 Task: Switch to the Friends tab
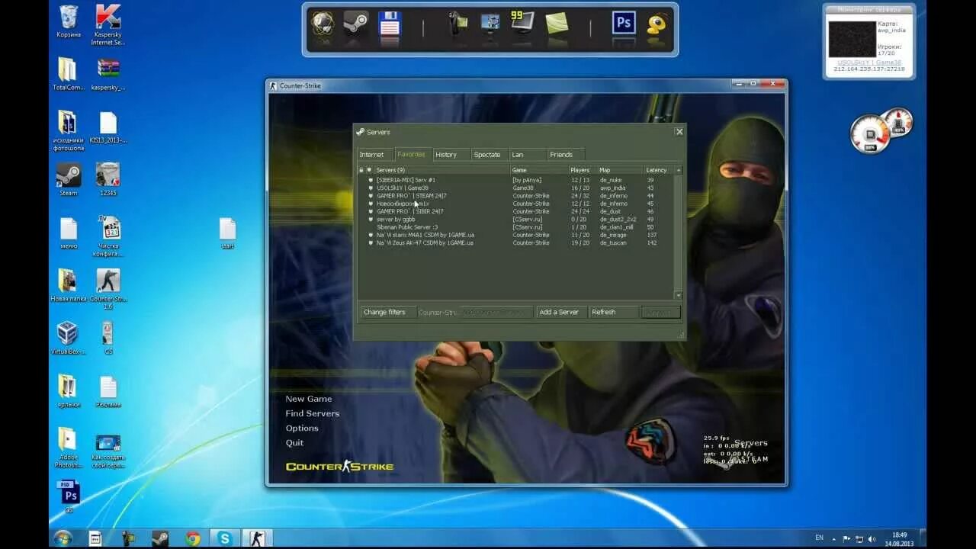565,155
